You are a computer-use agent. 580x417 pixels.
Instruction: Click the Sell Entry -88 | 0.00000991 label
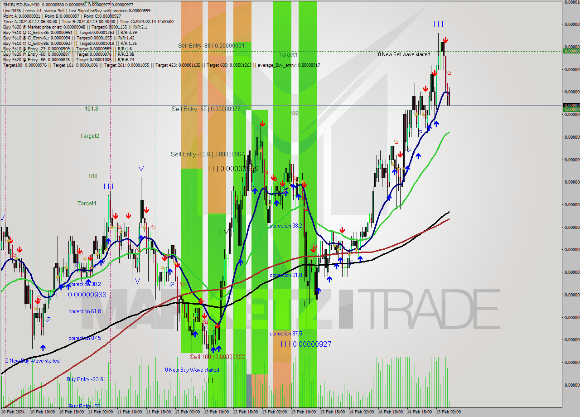(211, 46)
